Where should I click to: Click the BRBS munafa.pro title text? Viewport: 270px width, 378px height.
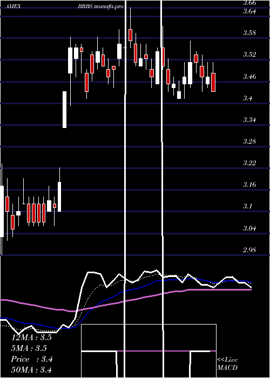point(101,6)
